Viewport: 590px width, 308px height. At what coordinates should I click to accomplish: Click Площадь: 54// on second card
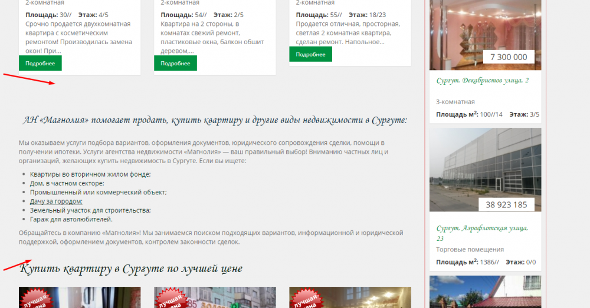(x=183, y=15)
